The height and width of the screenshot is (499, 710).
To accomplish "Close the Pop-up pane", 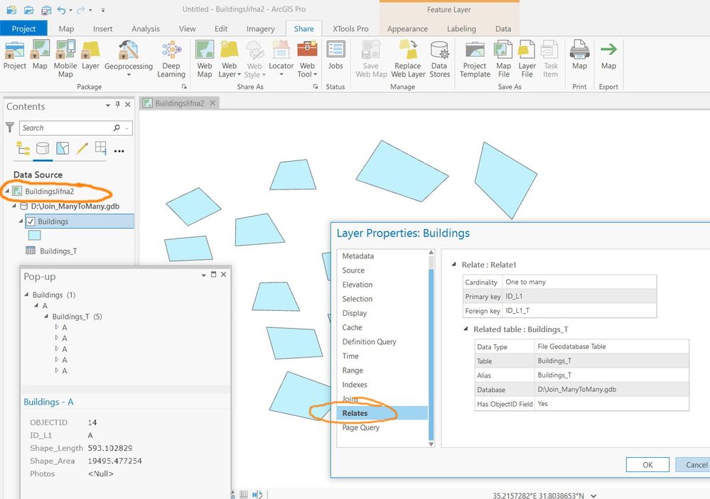I will (223, 275).
